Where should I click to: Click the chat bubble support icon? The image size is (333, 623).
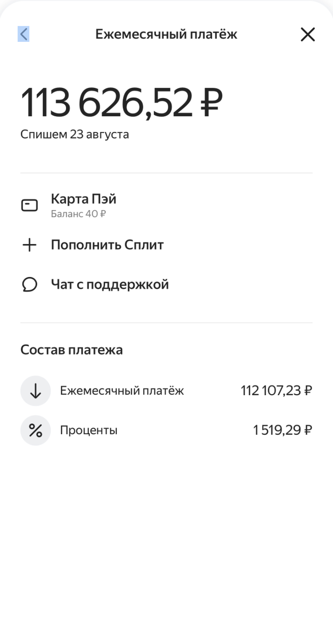[29, 285]
